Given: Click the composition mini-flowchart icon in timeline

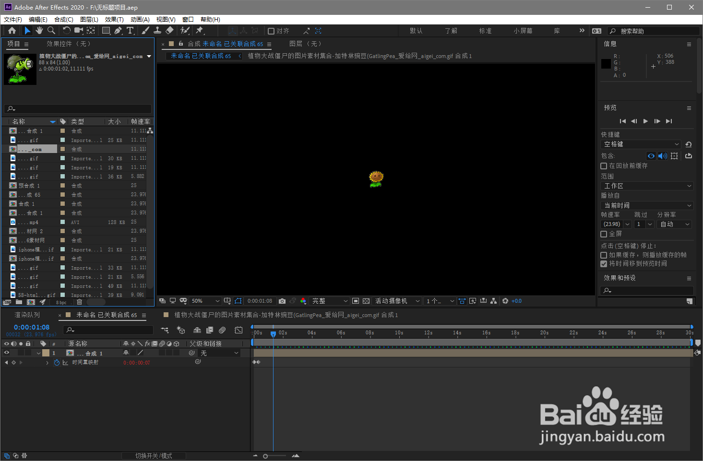Looking at the screenshot, I should point(165,330).
